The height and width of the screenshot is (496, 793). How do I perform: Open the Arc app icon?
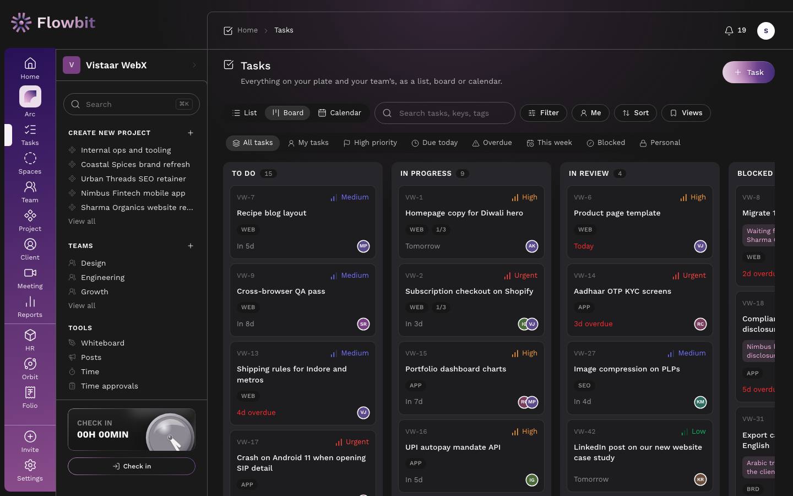pyautogui.click(x=30, y=96)
